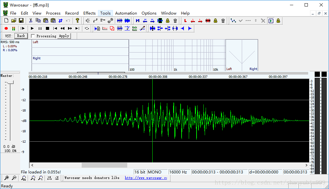Open help with the yellow question mark icon
Screen dimensions: 329x189
(77, 20)
